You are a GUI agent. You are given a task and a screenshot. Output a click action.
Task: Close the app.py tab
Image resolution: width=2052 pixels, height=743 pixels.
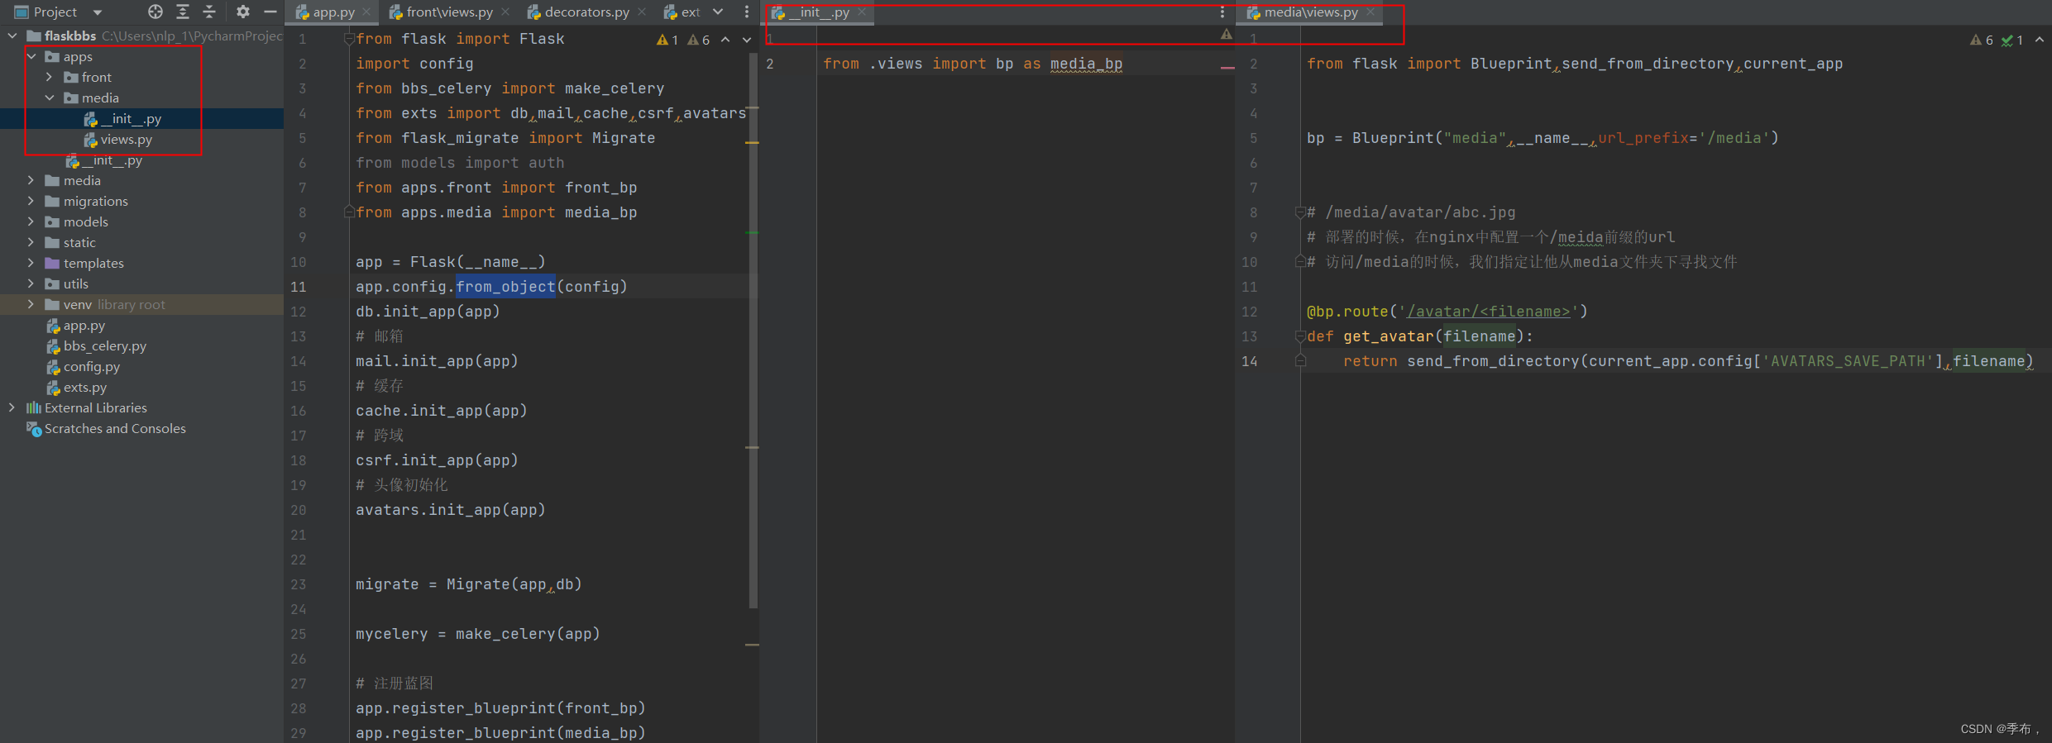(x=366, y=12)
